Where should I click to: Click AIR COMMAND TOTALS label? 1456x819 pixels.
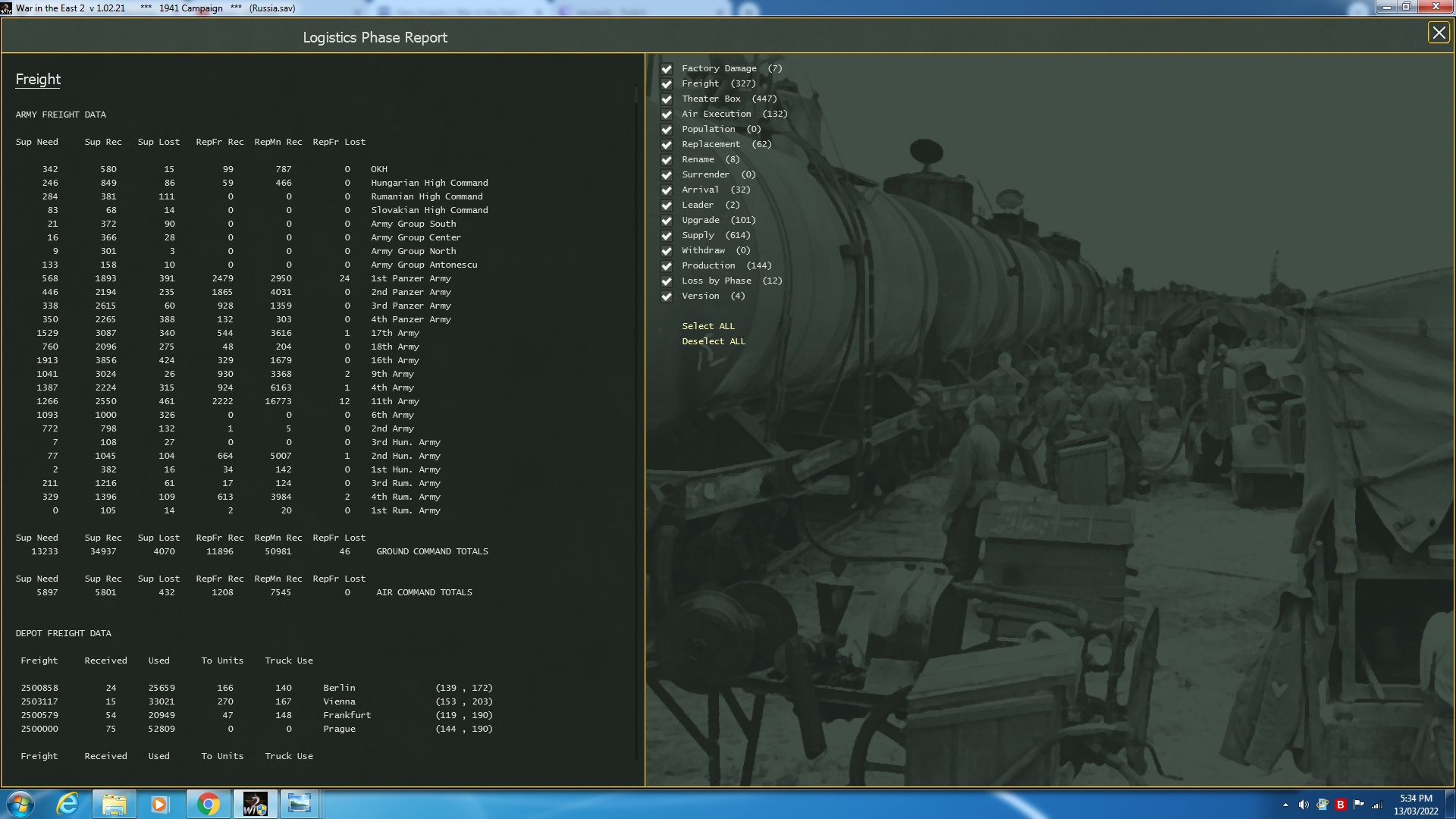(424, 592)
